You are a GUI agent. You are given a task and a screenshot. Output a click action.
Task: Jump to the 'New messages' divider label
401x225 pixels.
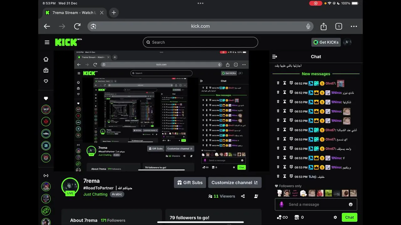(x=316, y=74)
